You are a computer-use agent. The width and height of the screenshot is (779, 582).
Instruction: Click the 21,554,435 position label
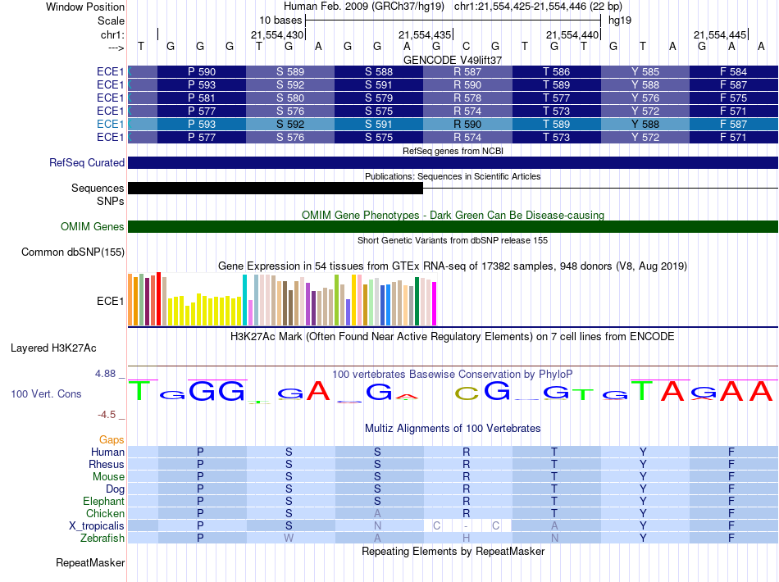coord(425,34)
